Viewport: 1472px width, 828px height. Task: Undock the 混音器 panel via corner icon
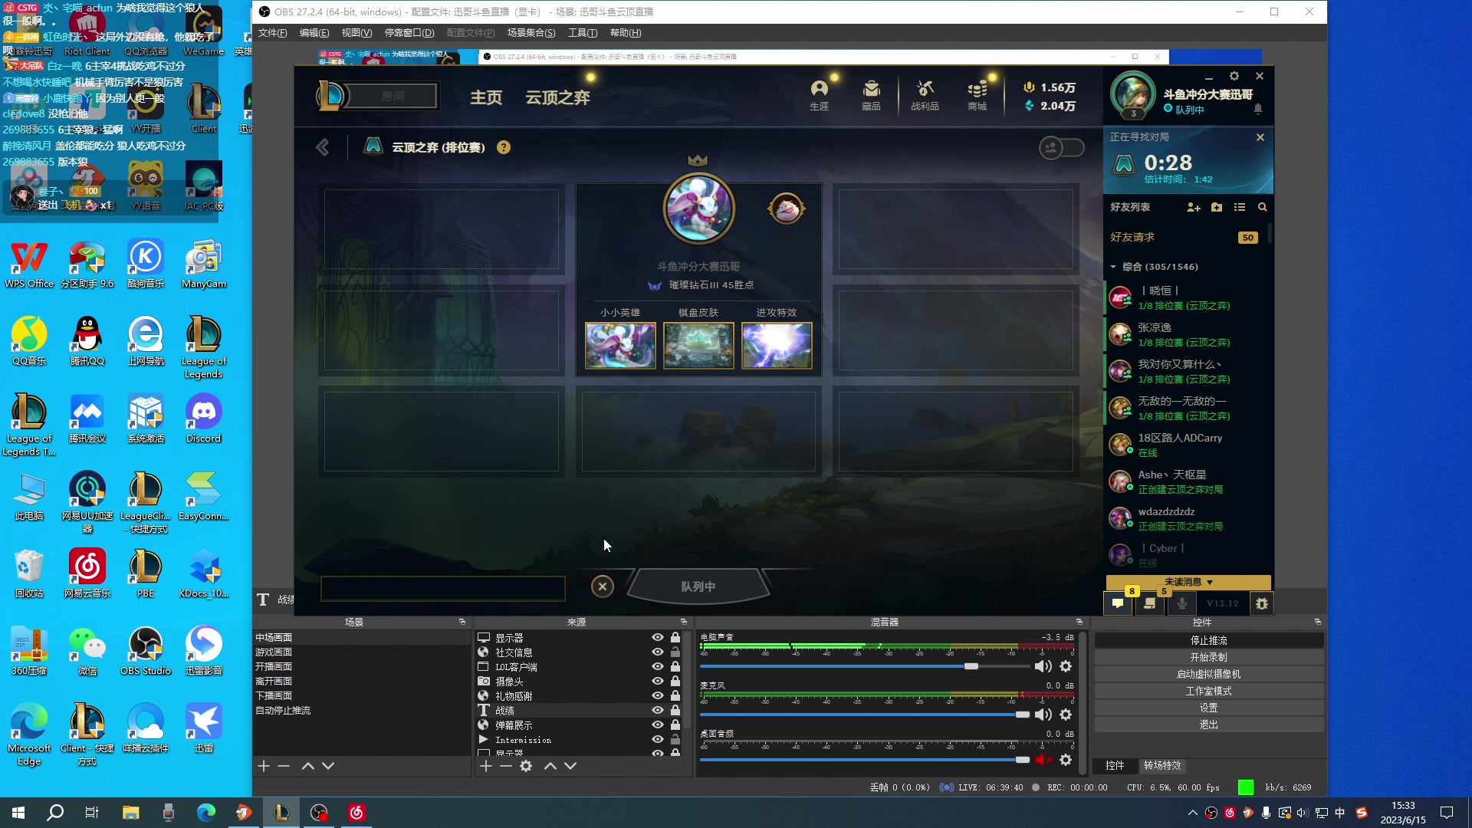tap(1079, 622)
